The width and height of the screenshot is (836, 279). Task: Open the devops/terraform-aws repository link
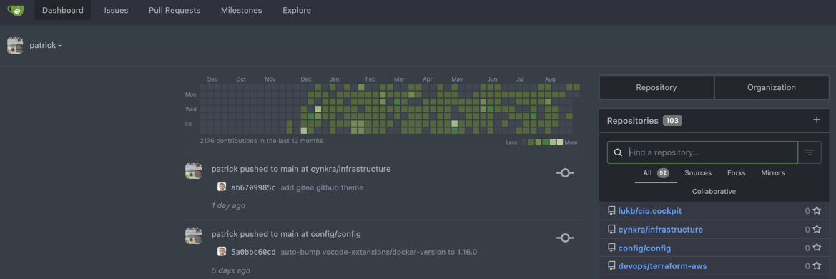[663, 265]
